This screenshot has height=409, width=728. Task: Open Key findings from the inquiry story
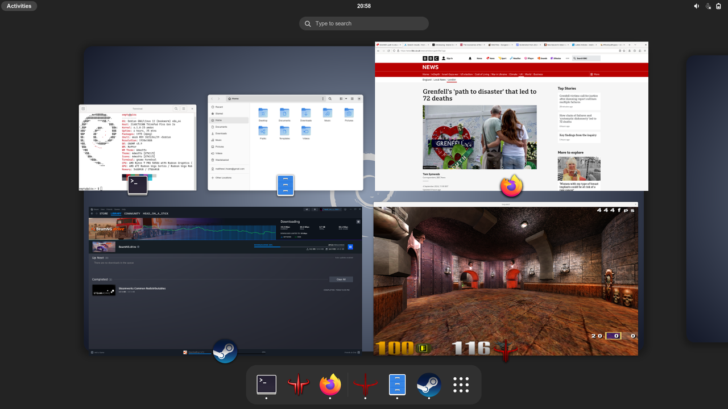578,135
